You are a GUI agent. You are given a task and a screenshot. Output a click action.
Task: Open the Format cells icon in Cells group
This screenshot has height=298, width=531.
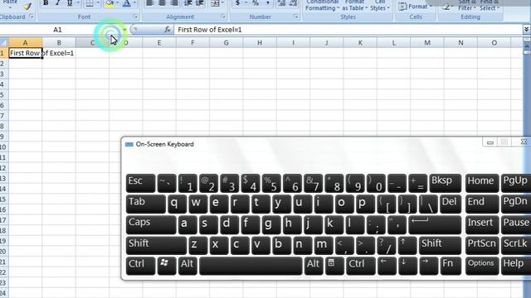click(415, 6)
